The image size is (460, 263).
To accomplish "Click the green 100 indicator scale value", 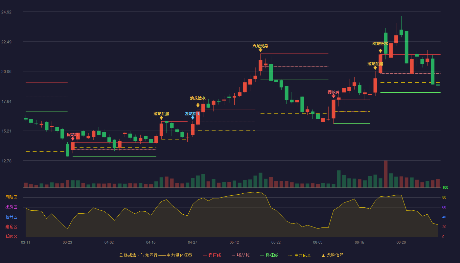I will pos(445,188).
